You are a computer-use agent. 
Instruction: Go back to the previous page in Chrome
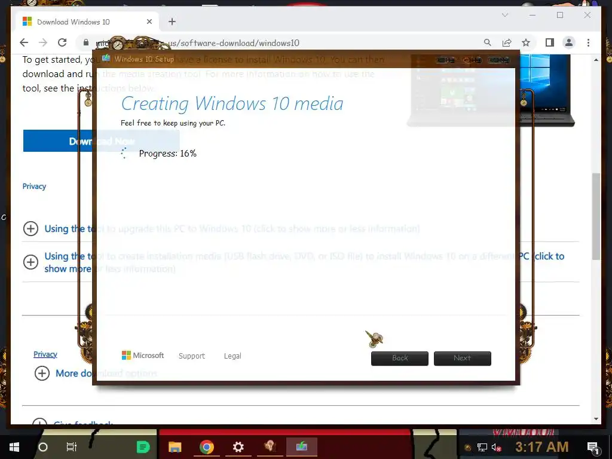(24, 42)
